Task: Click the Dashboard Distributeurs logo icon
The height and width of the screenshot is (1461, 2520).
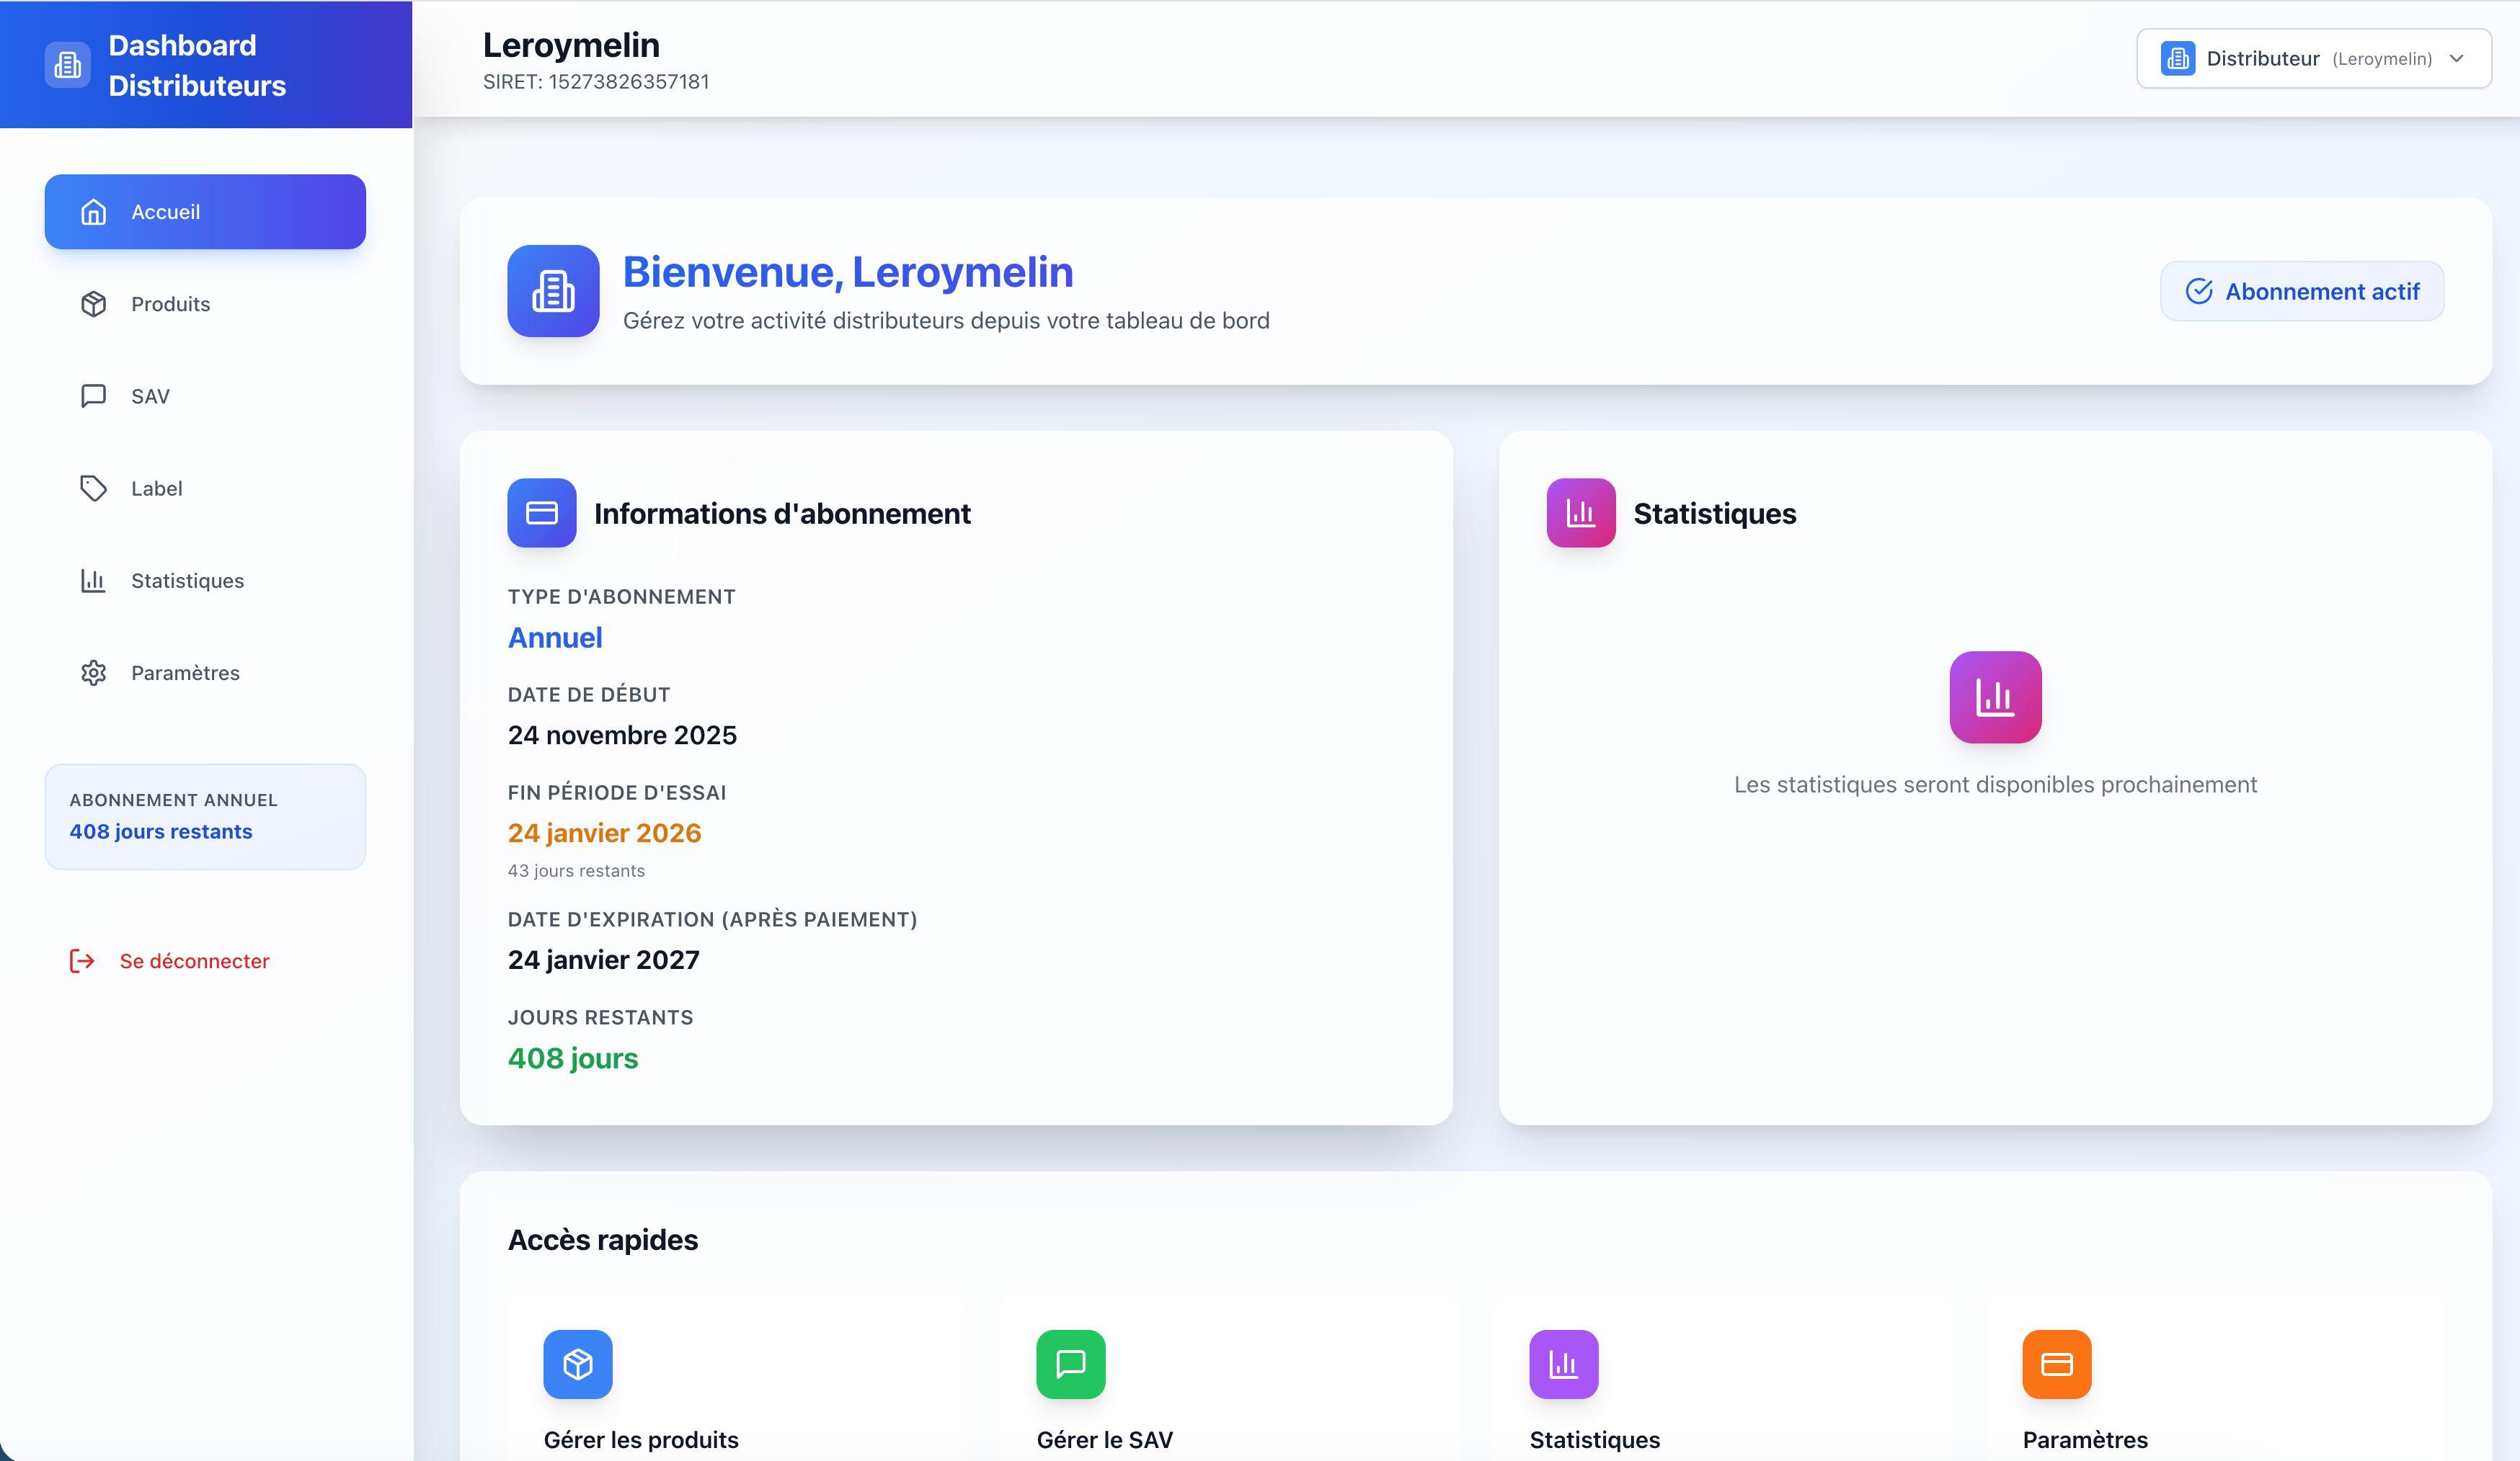Action: click(x=67, y=65)
